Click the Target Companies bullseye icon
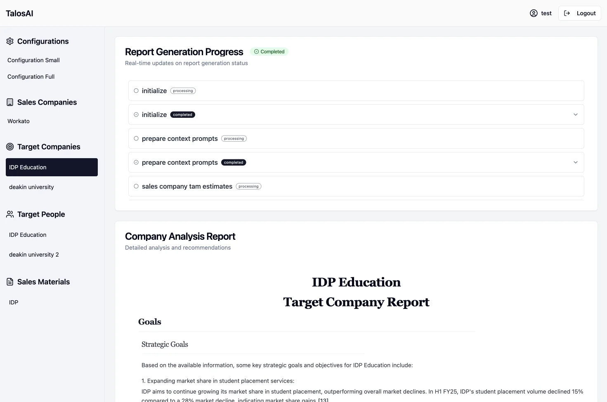This screenshot has width=607, height=402. [x=10, y=147]
